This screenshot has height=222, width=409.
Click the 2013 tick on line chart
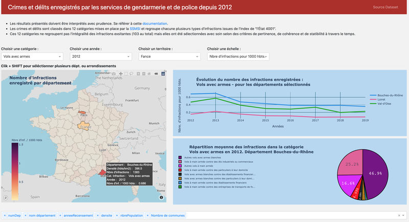(215, 120)
